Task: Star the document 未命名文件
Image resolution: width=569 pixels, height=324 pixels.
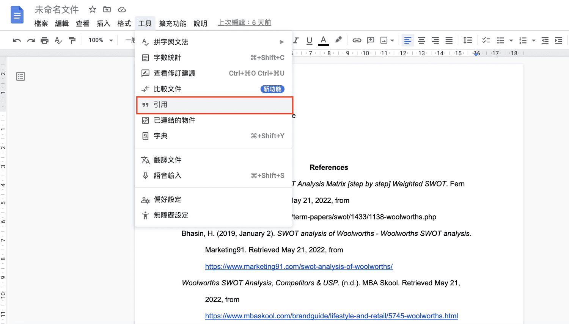Action: point(93,9)
